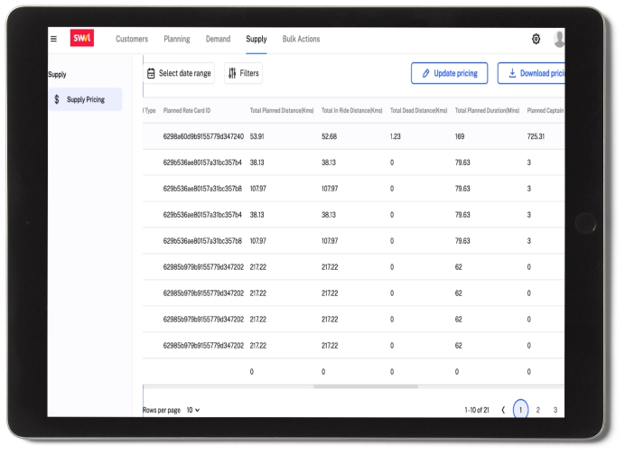Screen dimensions: 625x455
Task: Expand the Rows per page dropdown
Action: pyautogui.click(x=193, y=410)
